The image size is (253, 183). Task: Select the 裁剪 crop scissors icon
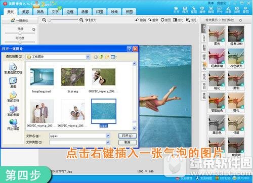(x=211, y=10)
